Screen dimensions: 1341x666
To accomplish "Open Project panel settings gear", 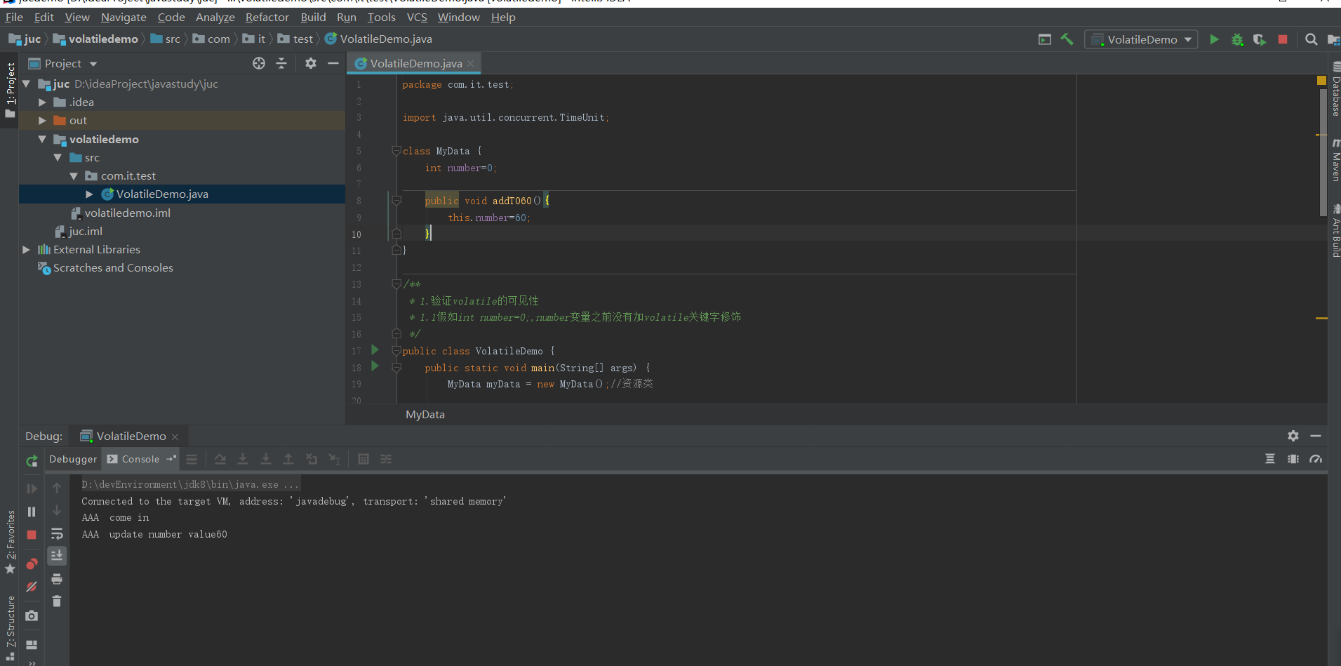I will click(311, 63).
